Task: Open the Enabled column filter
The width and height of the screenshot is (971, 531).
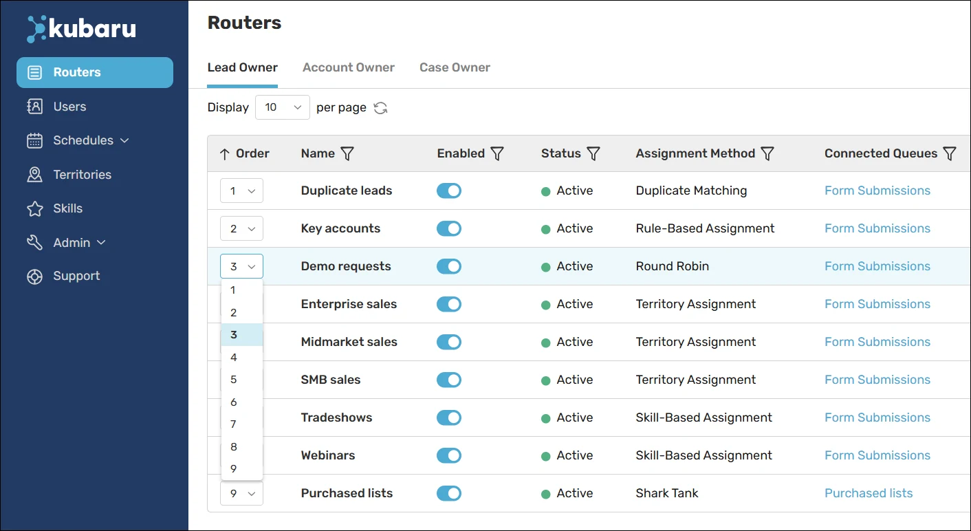Action: click(x=497, y=154)
